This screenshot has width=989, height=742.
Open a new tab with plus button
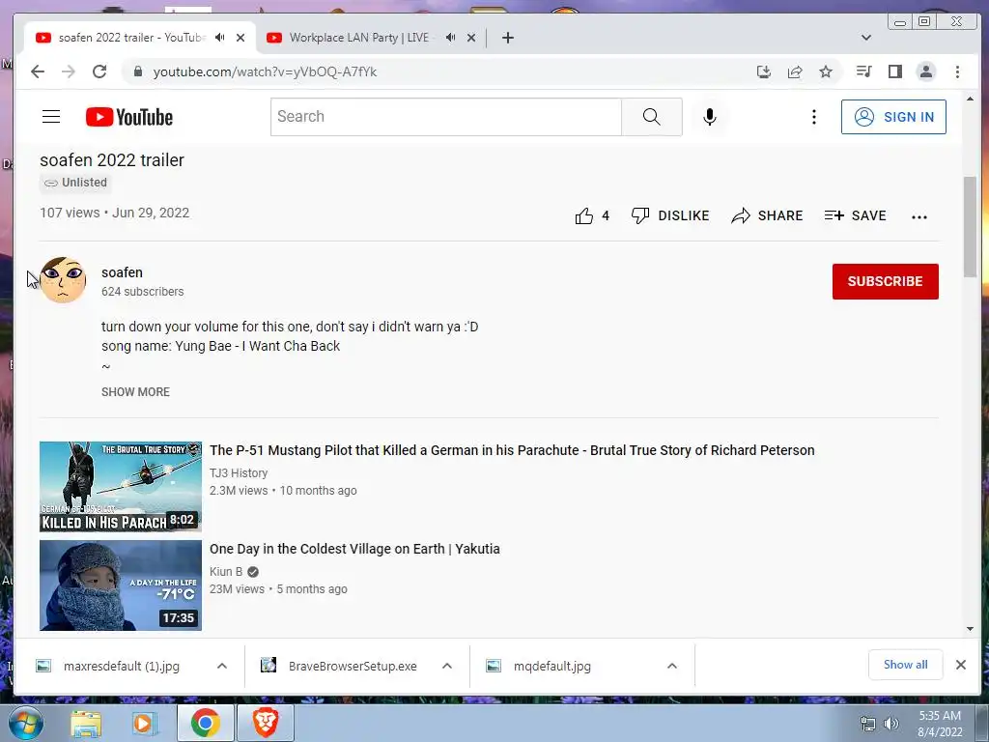tap(508, 38)
